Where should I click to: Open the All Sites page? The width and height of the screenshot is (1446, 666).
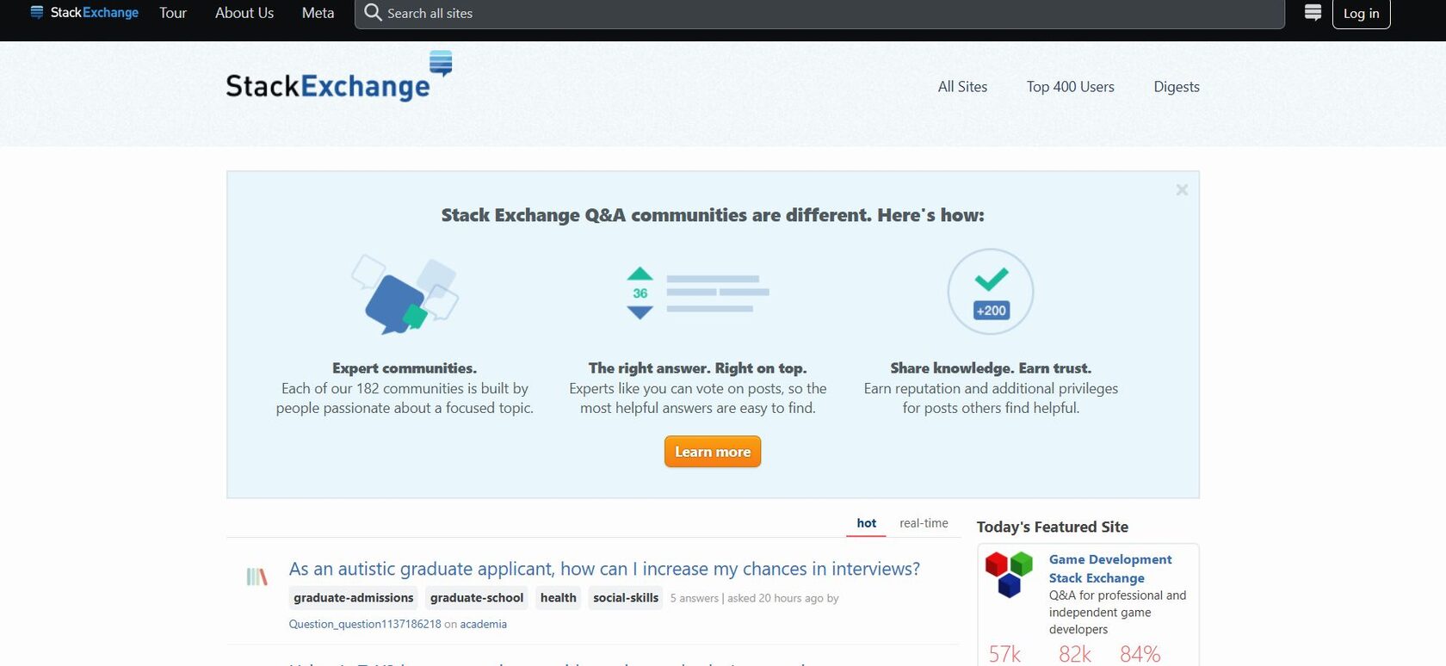962,87
